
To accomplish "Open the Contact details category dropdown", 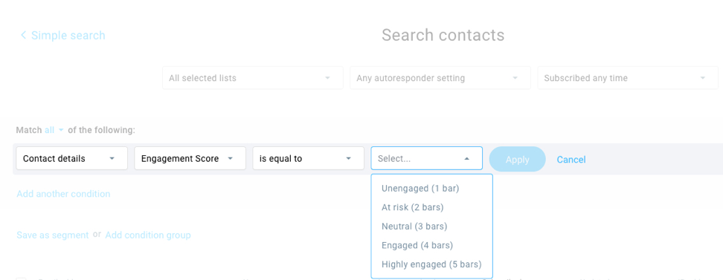I will point(72,158).
